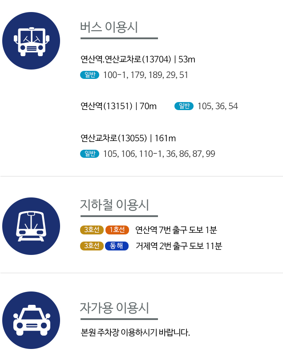Click 연산역.연산교차로(13704) stop name
Image resolution: width=283 pixels, height=361 pixels.
(126, 59)
